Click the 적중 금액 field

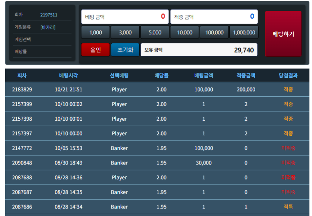tap(214, 17)
